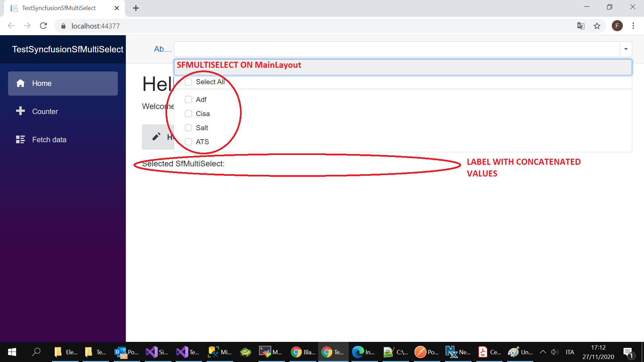
Task: Open the Chrome browser menu
Action: click(633, 26)
